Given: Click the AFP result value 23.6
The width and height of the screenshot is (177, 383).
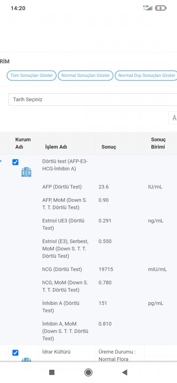Looking at the screenshot, I should [x=104, y=187].
